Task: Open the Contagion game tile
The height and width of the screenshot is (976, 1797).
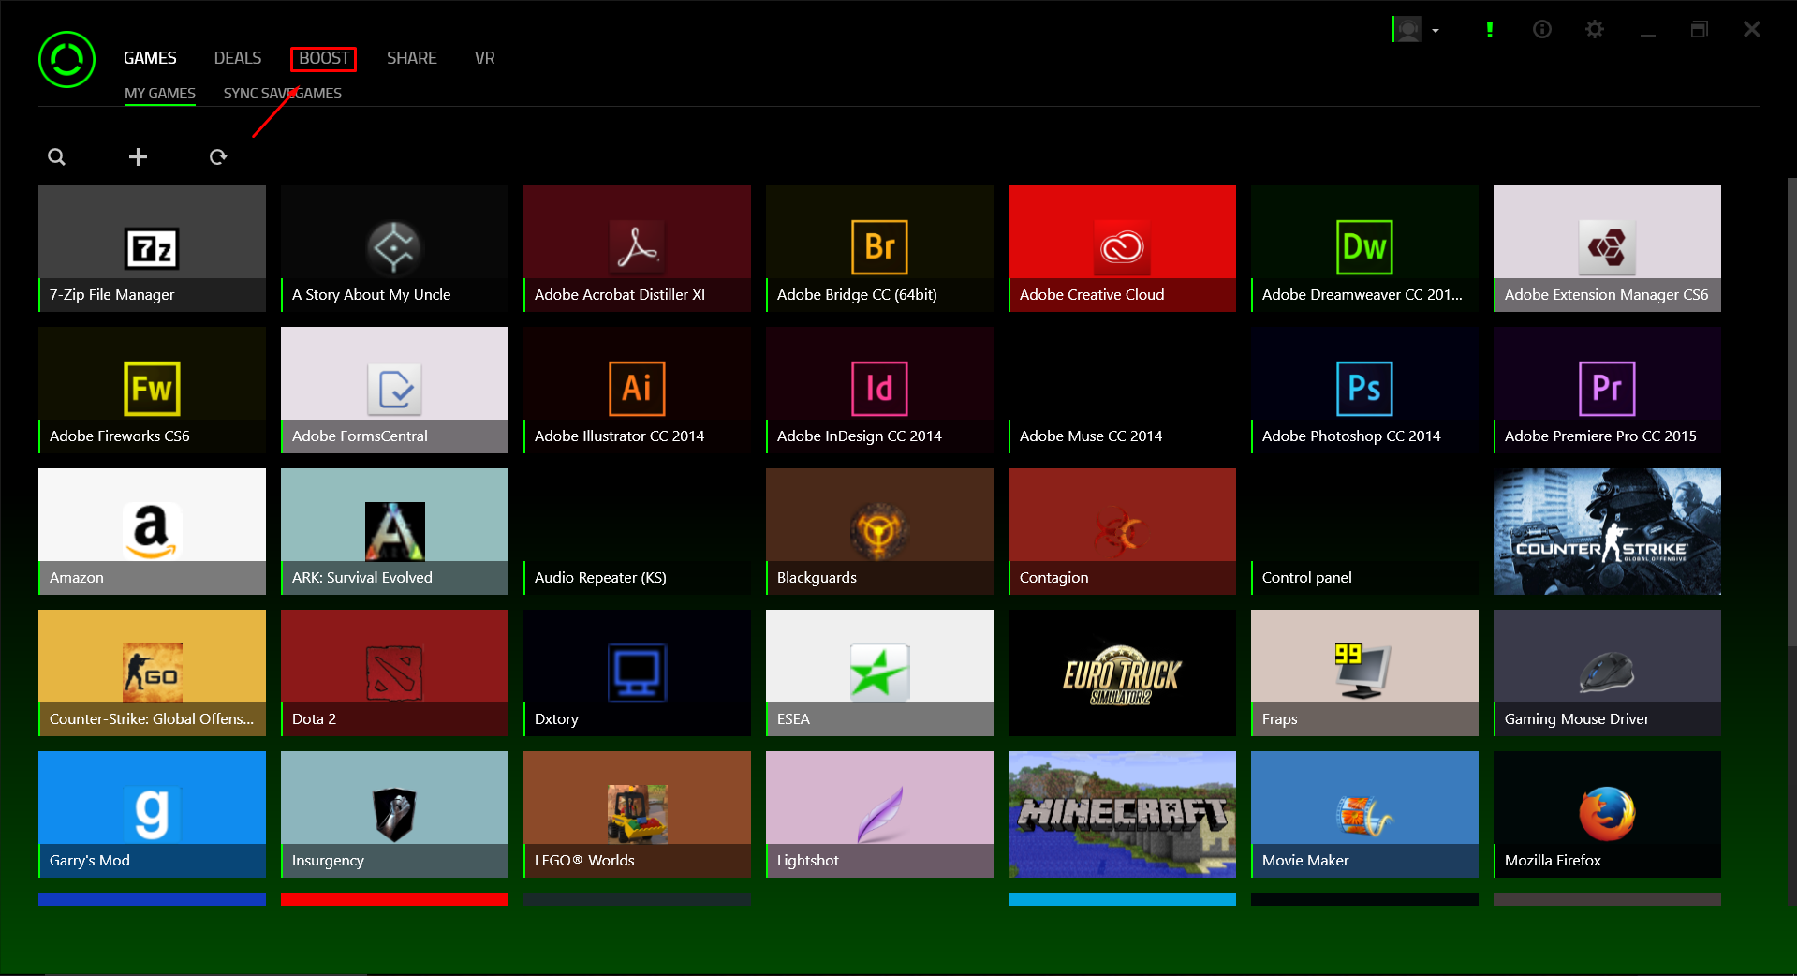Action: click(1122, 531)
